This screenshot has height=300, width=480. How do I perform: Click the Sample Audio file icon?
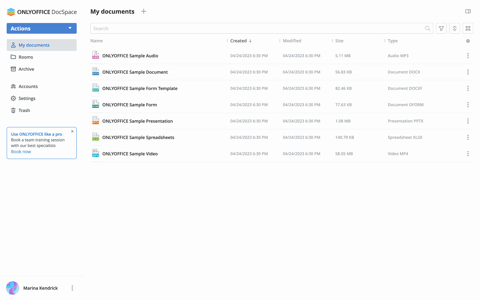95,55
